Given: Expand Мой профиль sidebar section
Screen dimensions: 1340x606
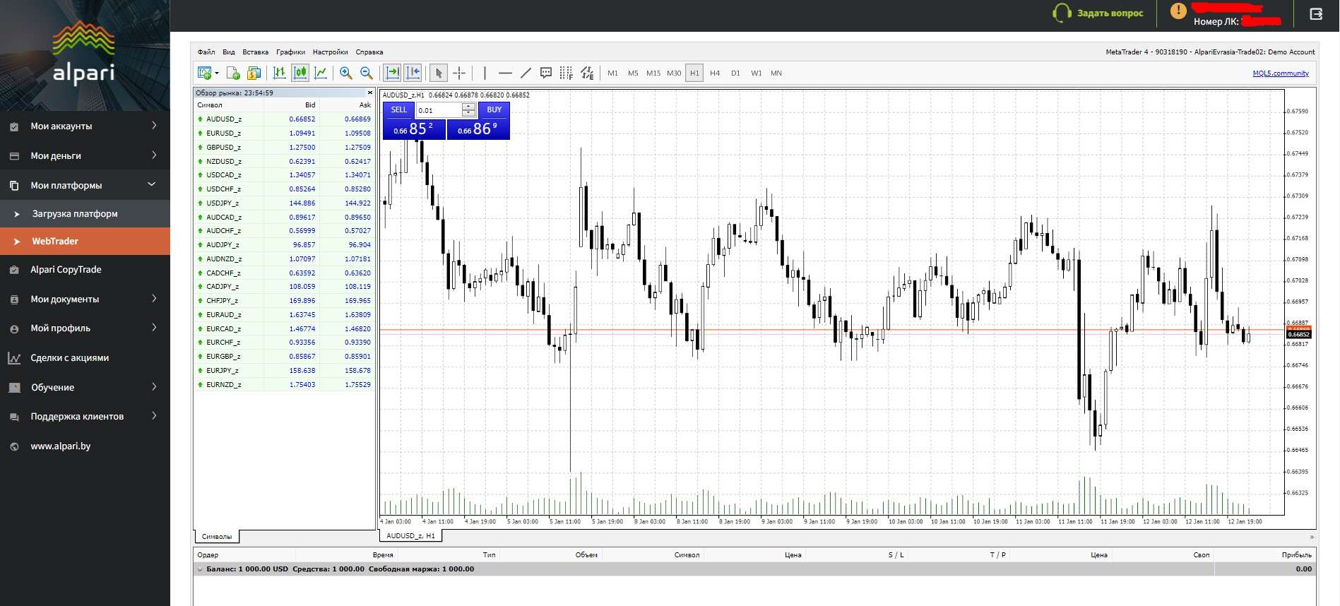Looking at the screenshot, I should click(85, 328).
